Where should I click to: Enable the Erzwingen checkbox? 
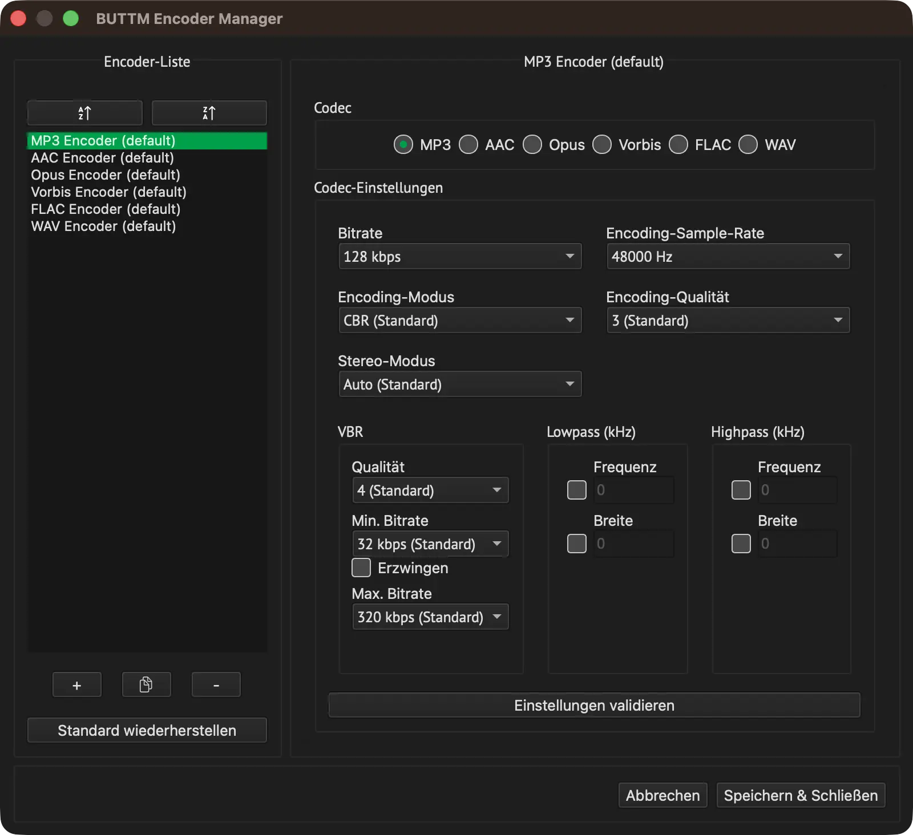(361, 568)
